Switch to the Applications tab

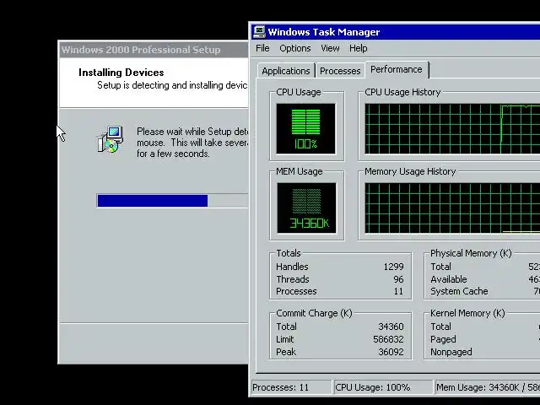click(x=286, y=71)
